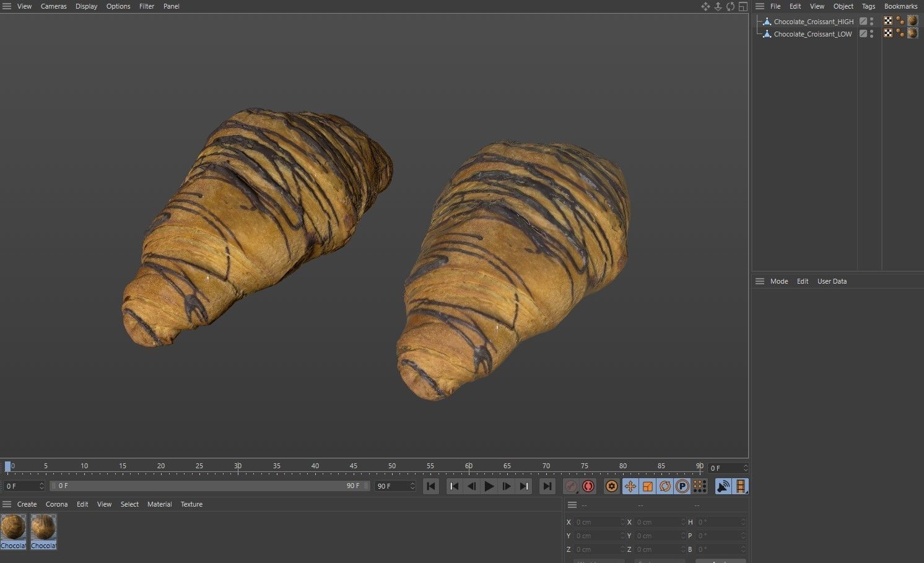Click stepper on the current frame field
924x563 pixels.
click(x=745, y=468)
